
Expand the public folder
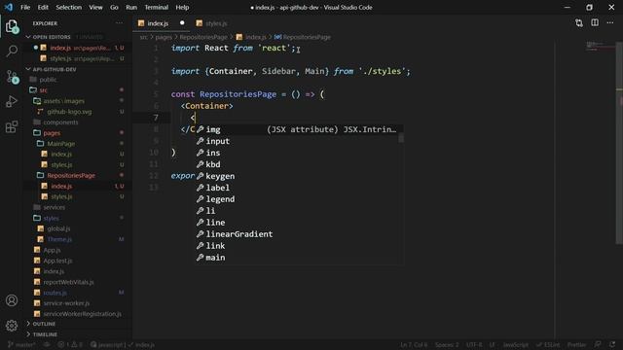click(48, 80)
